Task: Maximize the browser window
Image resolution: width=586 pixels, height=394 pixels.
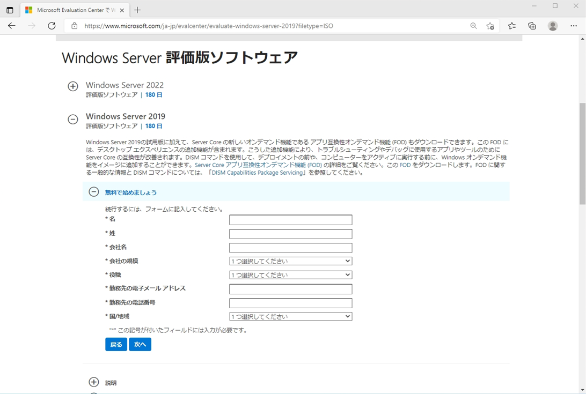Action: (x=555, y=6)
